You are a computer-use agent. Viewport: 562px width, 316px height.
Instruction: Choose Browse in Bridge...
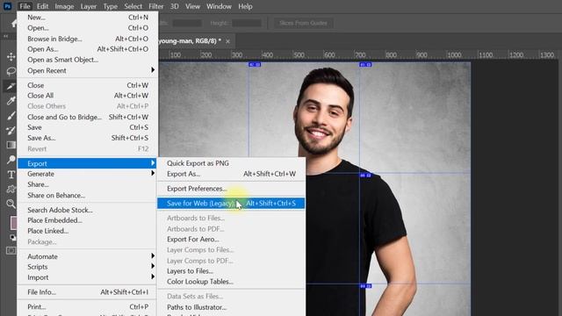point(88,39)
